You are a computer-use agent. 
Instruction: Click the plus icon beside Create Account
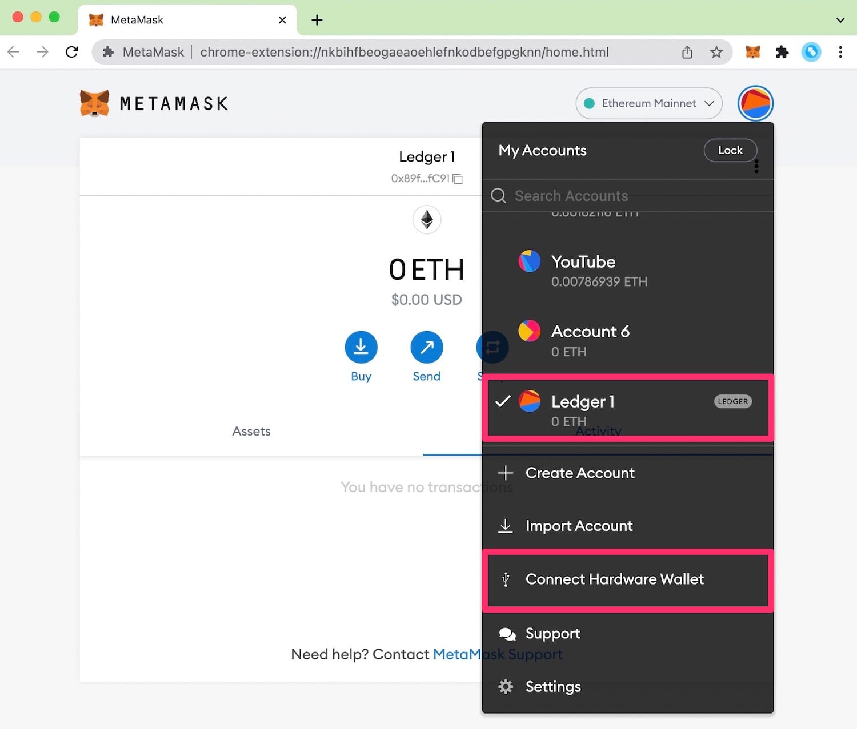point(506,473)
